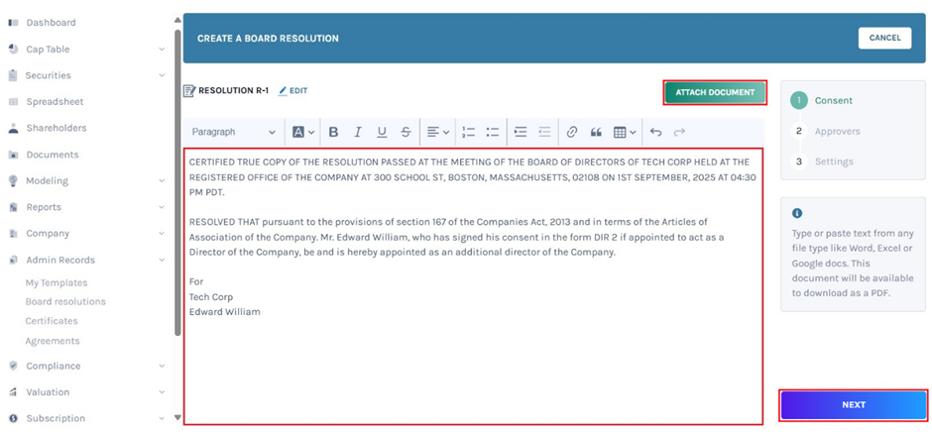Click the Company building icon
Viewport: 932px width, 434px height.
pos(13,233)
